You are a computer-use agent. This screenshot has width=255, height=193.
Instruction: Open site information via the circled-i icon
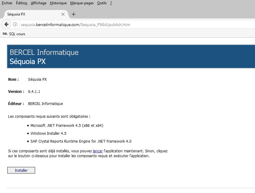[15, 24]
